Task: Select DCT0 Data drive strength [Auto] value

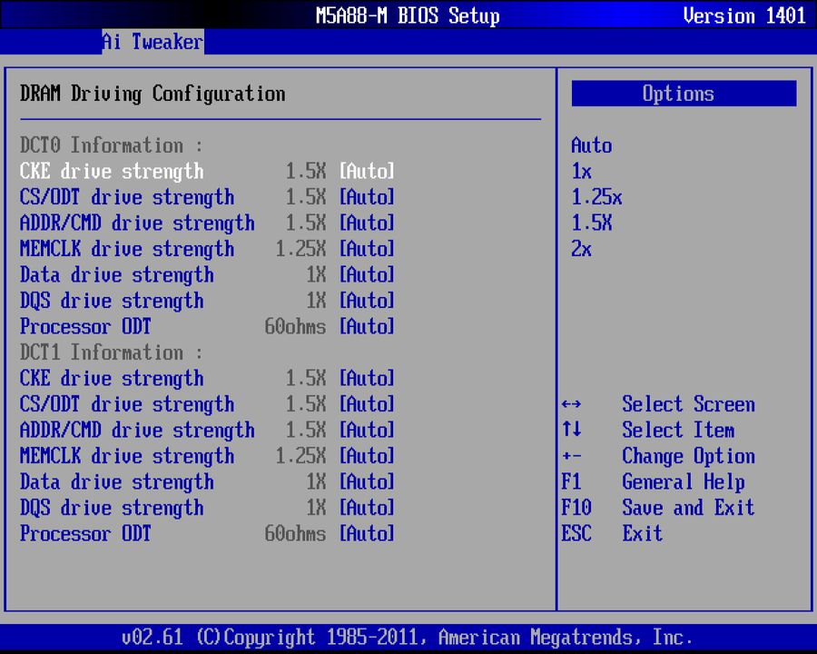Action: coord(367,275)
